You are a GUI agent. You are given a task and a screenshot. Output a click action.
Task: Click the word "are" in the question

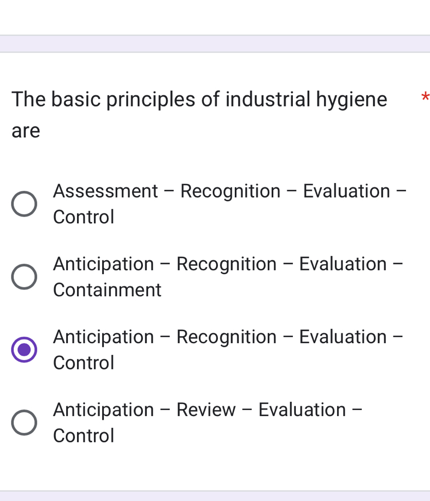pos(26,131)
